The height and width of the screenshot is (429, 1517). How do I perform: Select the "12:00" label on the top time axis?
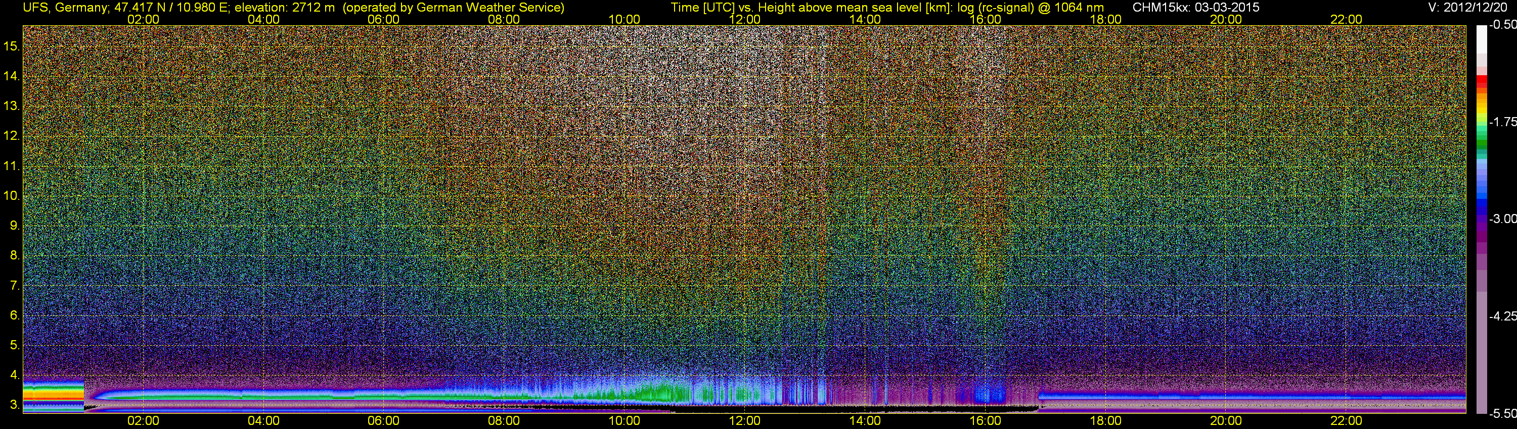click(x=744, y=19)
